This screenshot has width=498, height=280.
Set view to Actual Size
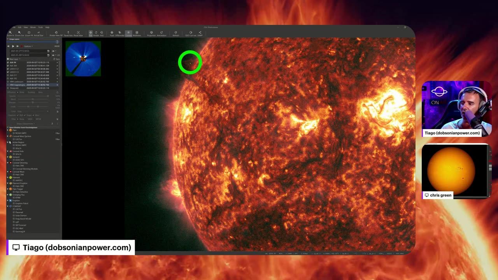point(39,33)
